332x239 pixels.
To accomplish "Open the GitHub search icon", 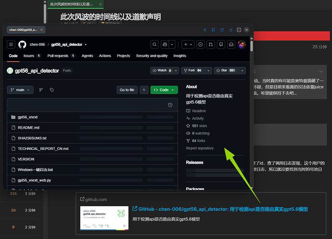I will click(x=154, y=44).
